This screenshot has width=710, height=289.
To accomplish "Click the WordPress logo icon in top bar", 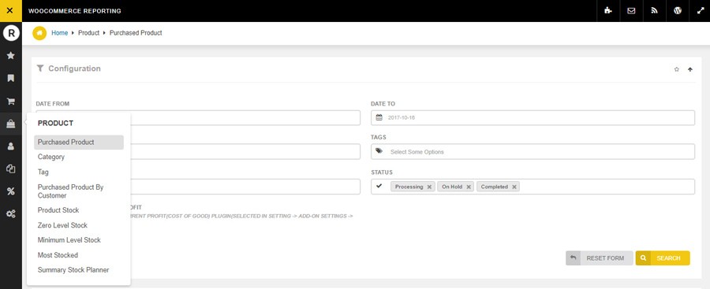I will coord(678,11).
